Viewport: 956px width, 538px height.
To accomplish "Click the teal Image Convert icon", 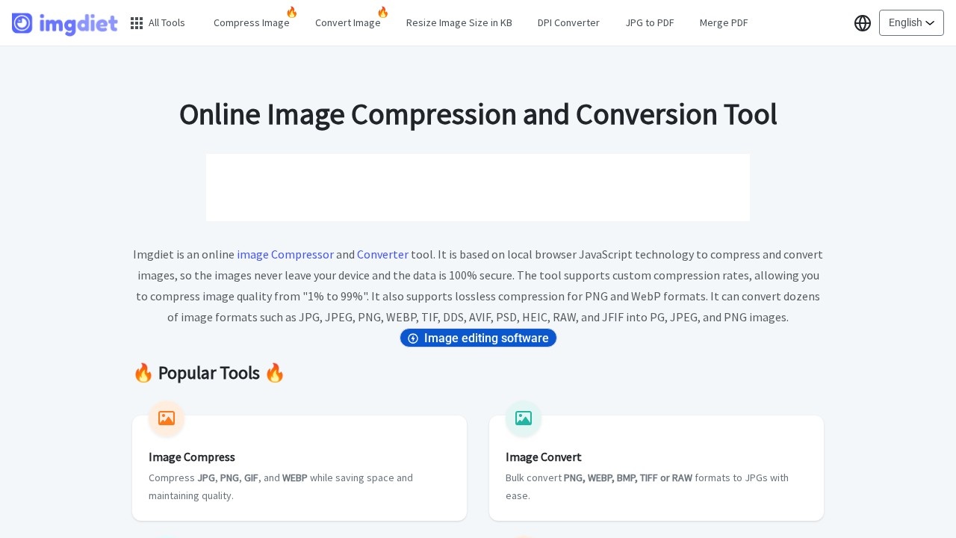I will tap(524, 418).
